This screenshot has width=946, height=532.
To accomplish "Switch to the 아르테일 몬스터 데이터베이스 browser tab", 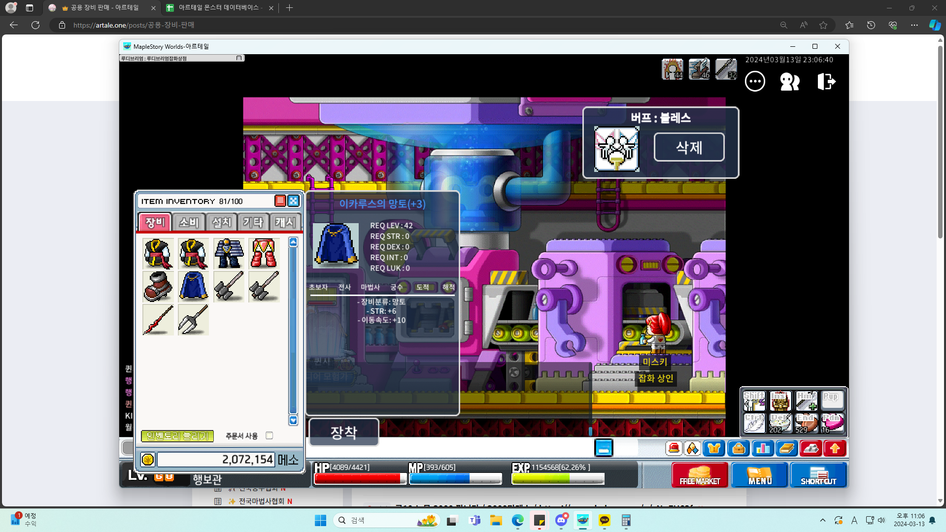I will [219, 8].
